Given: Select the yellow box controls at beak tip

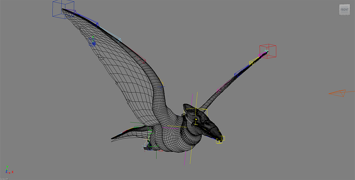Looking at the screenshot, I should (x=220, y=140).
